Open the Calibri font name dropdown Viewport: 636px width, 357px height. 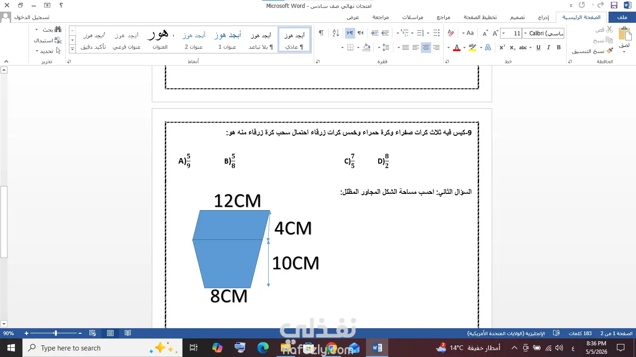pyautogui.click(x=525, y=33)
